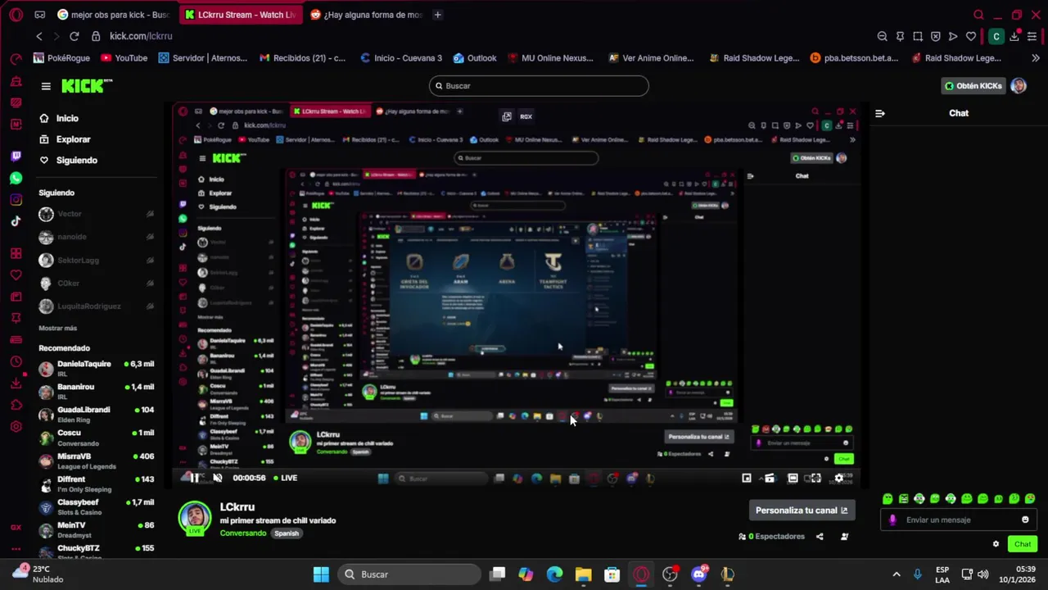Send message with green Chat button
1048x590 pixels.
pos(1023,544)
